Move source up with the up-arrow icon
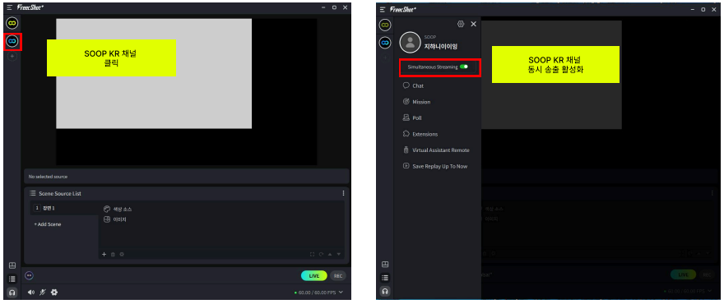724x304 pixels. click(330, 254)
